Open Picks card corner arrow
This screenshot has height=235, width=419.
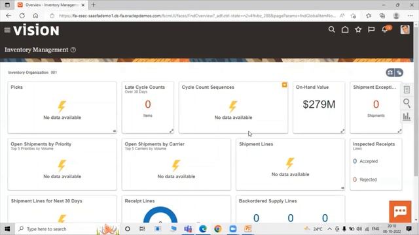tap(115, 131)
